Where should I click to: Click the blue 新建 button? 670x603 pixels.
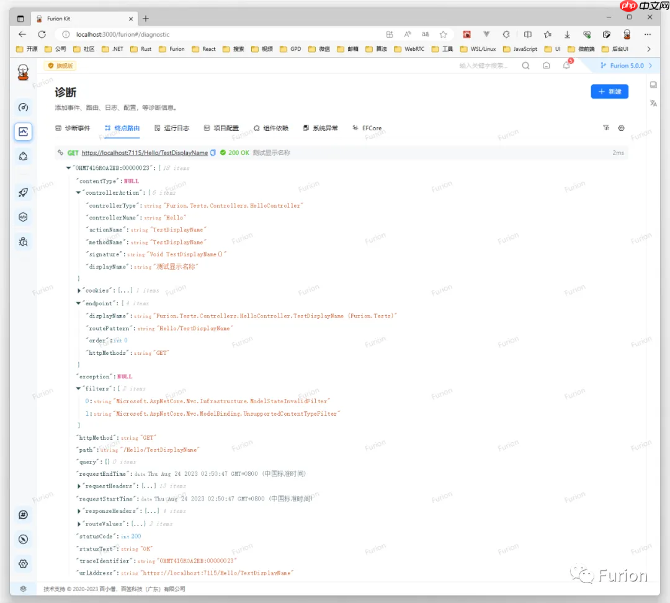point(609,91)
